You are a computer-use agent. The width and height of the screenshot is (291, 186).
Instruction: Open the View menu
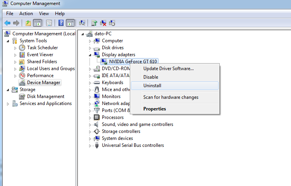(x=44, y=14)
